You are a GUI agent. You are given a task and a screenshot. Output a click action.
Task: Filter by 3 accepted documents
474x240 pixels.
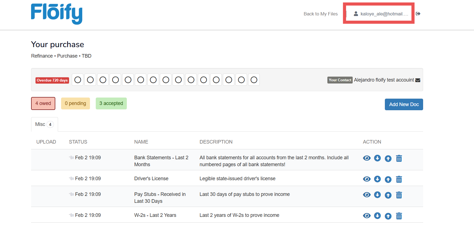point(111,103)
